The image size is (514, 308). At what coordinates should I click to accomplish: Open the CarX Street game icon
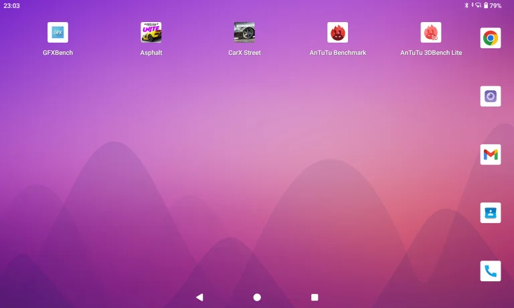pyautogui.click(x=244, y=32)
